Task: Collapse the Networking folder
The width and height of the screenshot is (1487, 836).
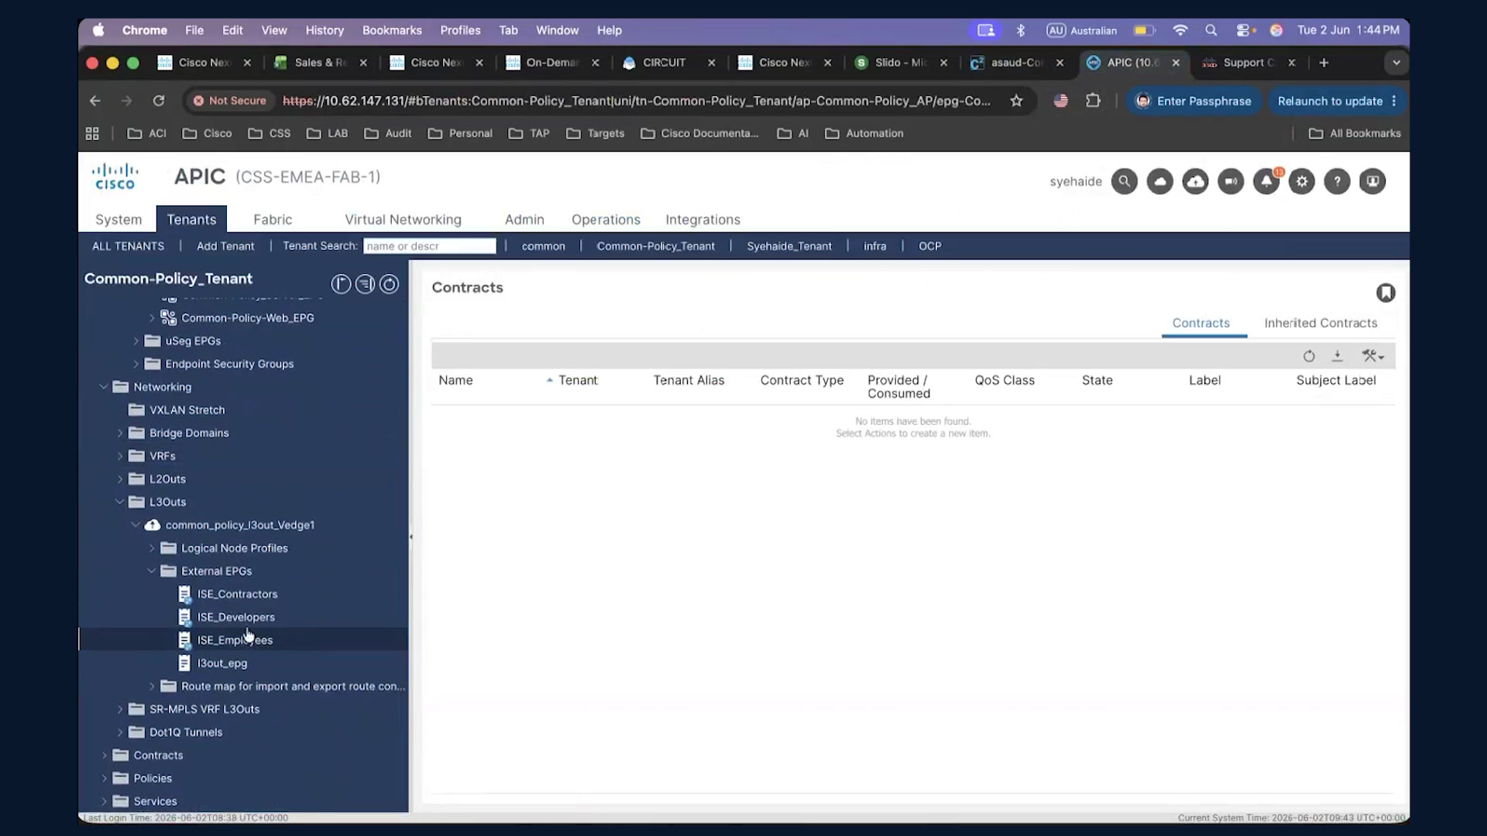Action: coord(104,387)
